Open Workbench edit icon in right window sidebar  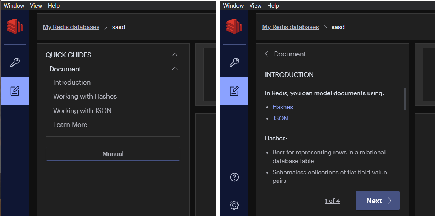point(234,91)
